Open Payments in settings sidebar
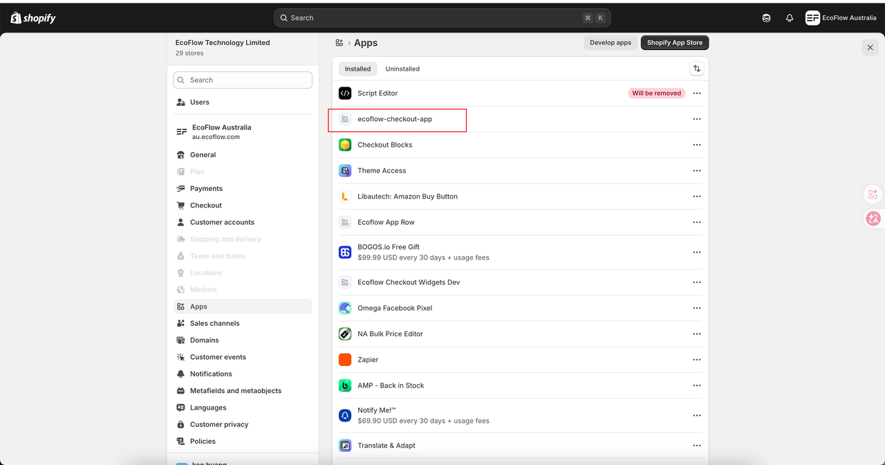This screenshot has width=885, height=465. (206, 188)
